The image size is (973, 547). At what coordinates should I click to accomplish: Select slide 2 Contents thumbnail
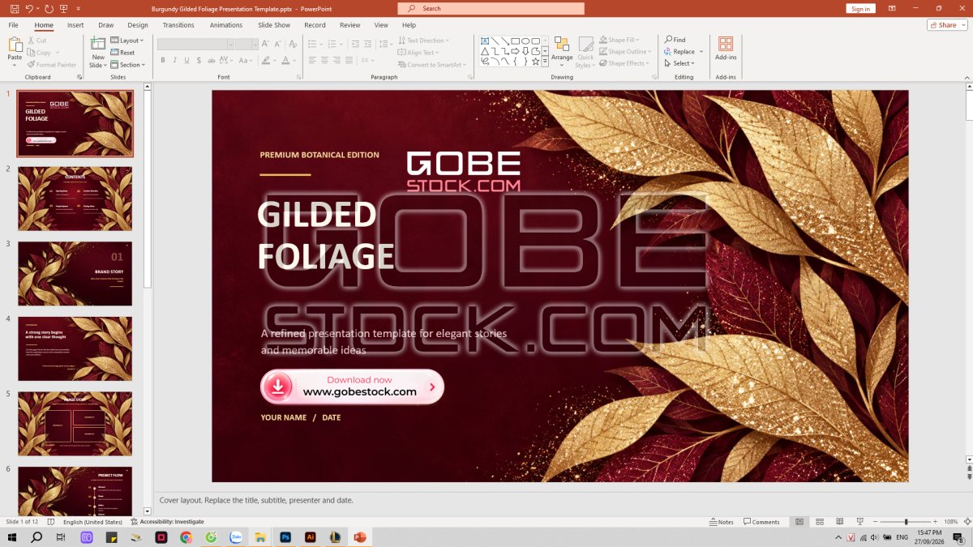tap(75, 199)
